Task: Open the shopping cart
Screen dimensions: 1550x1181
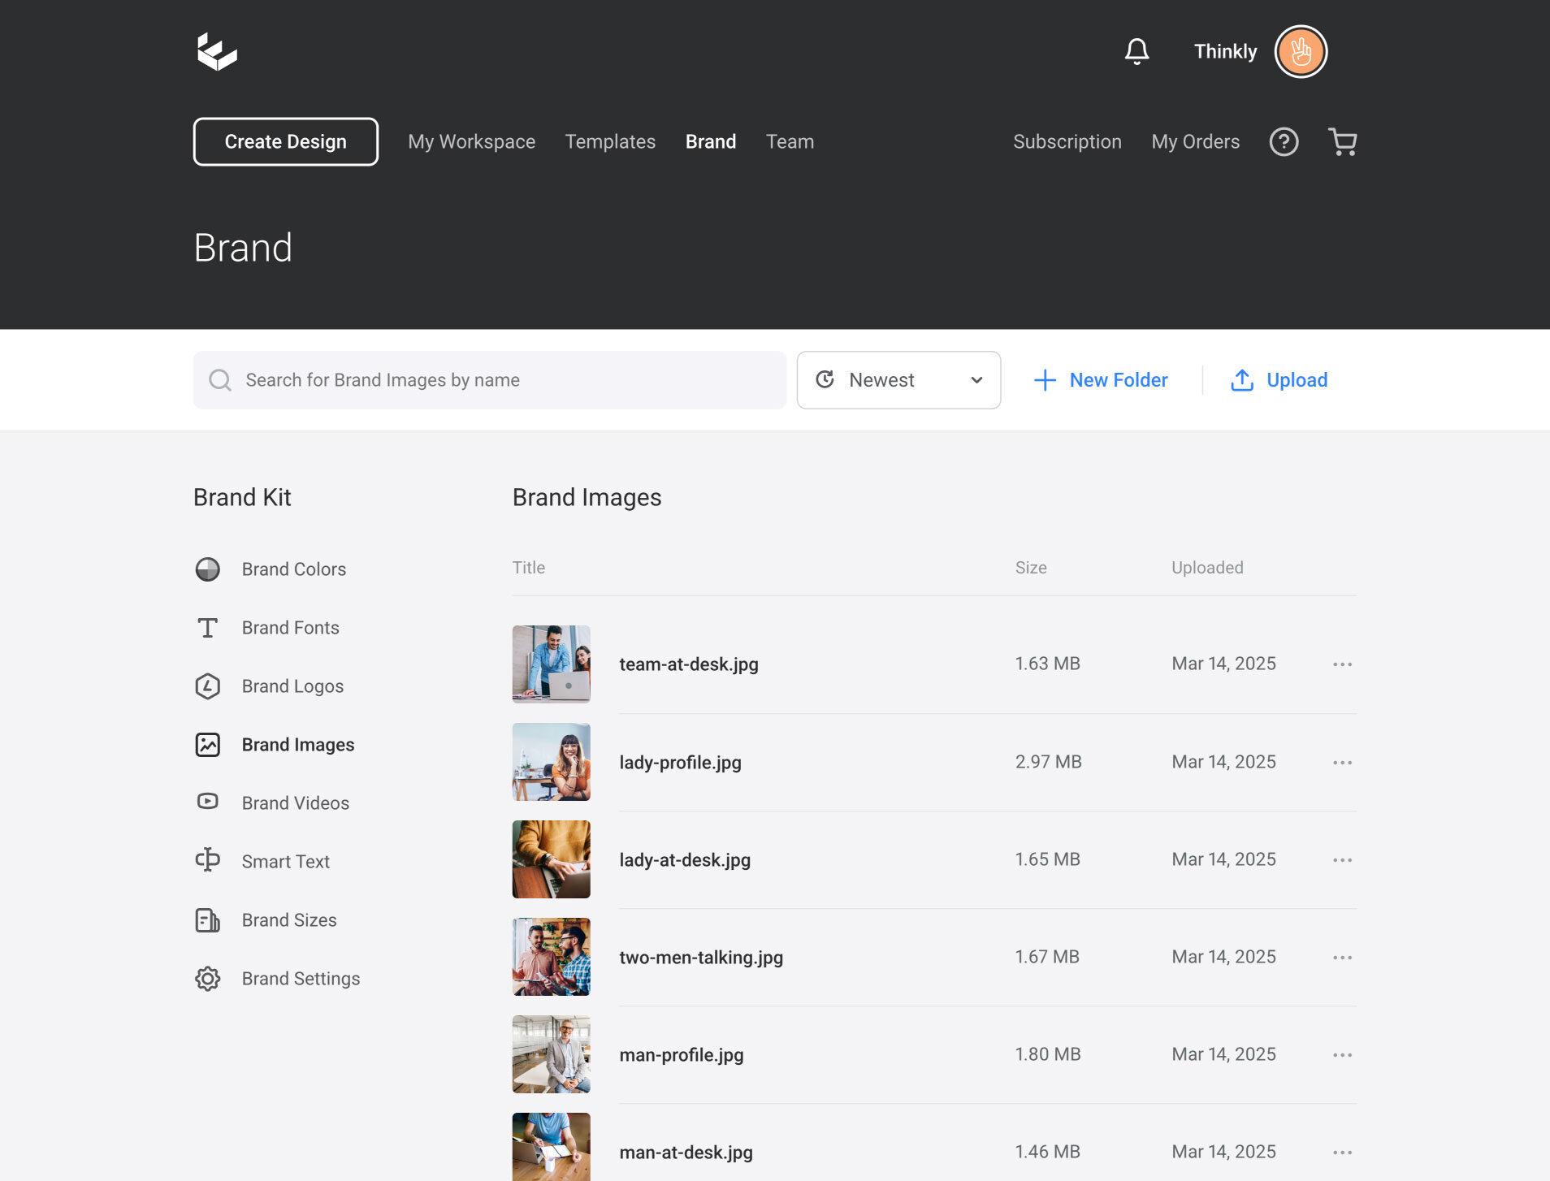Action: (x=1342, y=142)
